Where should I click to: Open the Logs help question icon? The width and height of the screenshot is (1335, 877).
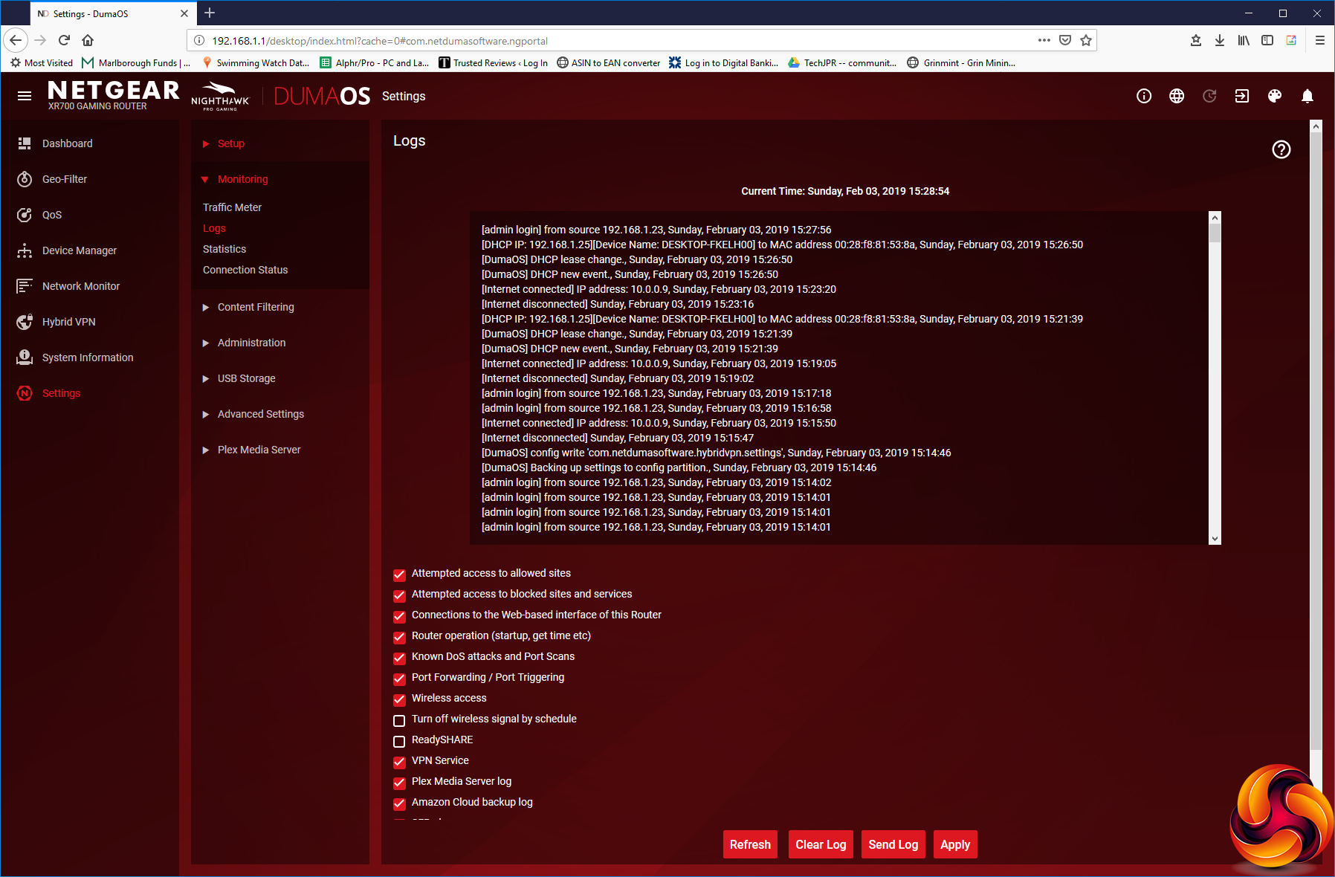coord(1281,149)
